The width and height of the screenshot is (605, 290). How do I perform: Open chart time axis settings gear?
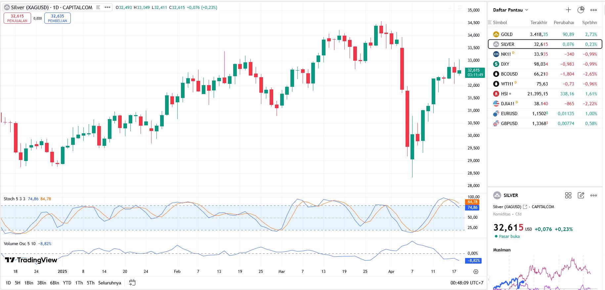(476, 272)
